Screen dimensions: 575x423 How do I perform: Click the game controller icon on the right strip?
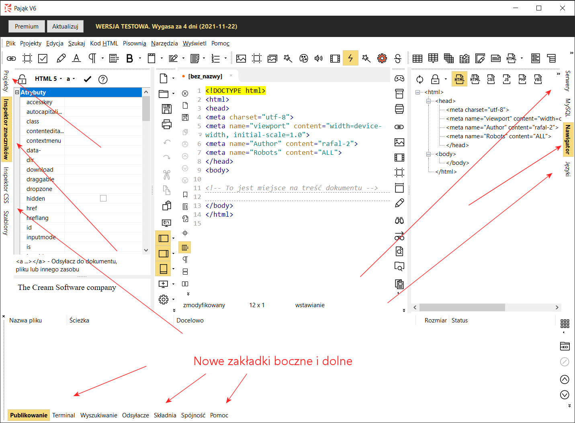click(x=399, y=78)
